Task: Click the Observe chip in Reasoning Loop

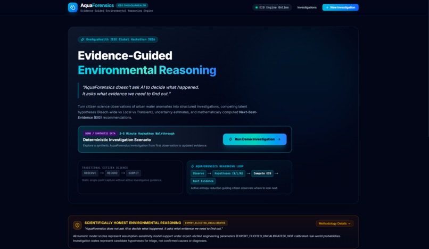Action: pos(199,173)
